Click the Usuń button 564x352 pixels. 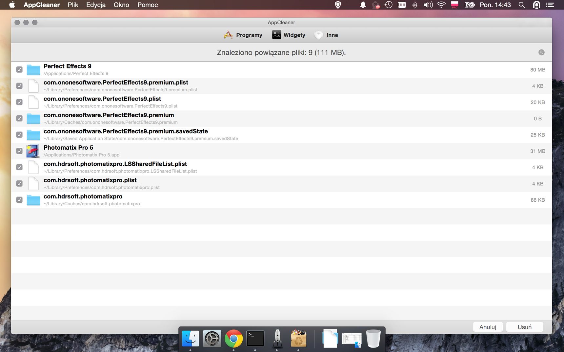click(x=525, y=327)
